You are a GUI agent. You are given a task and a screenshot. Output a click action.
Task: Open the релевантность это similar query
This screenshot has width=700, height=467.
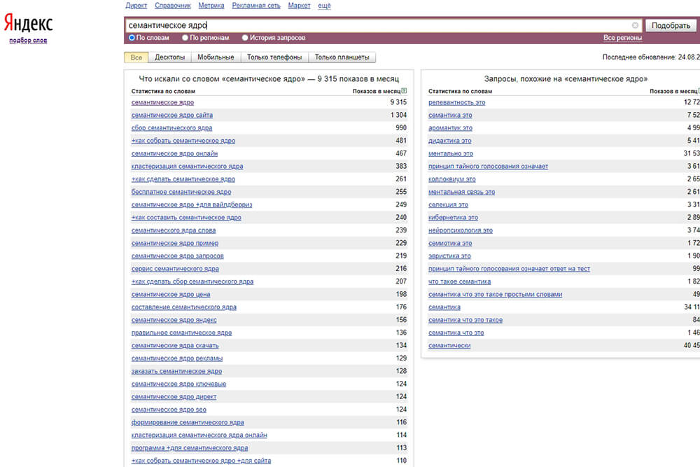pyautogui.click(x=456, y=103)
